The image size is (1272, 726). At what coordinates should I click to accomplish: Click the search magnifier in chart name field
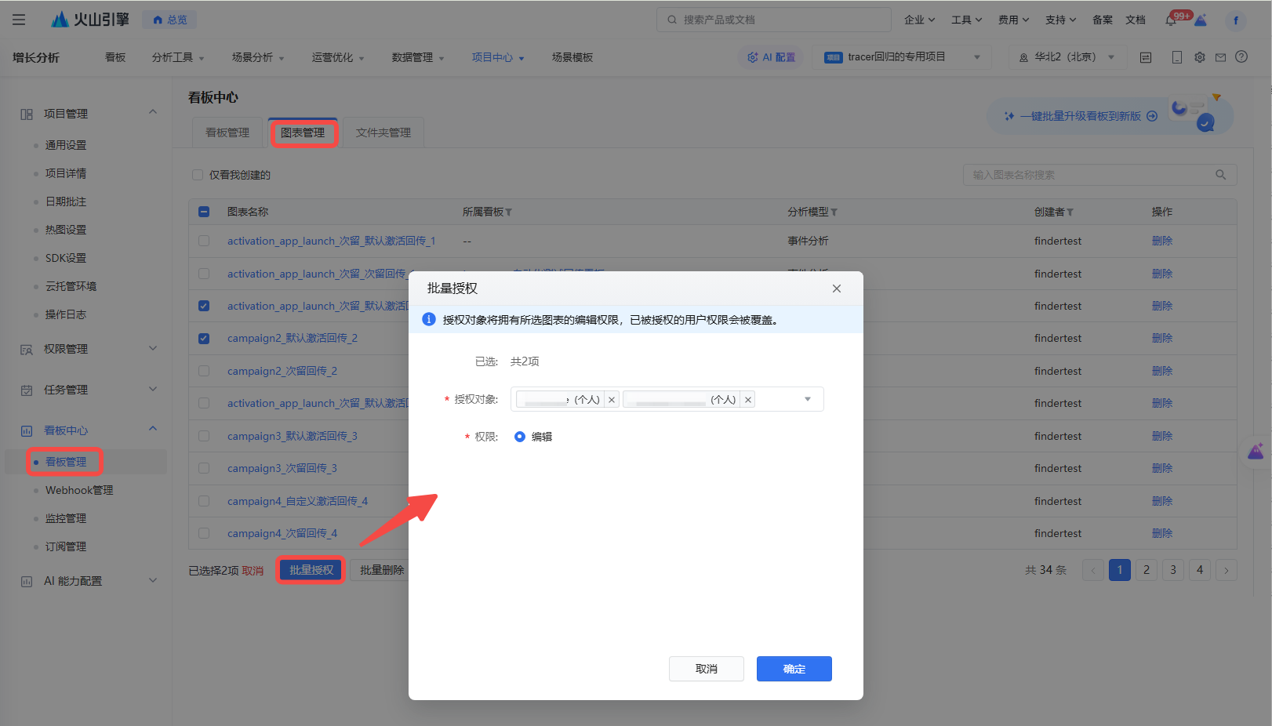(1220, 175)
